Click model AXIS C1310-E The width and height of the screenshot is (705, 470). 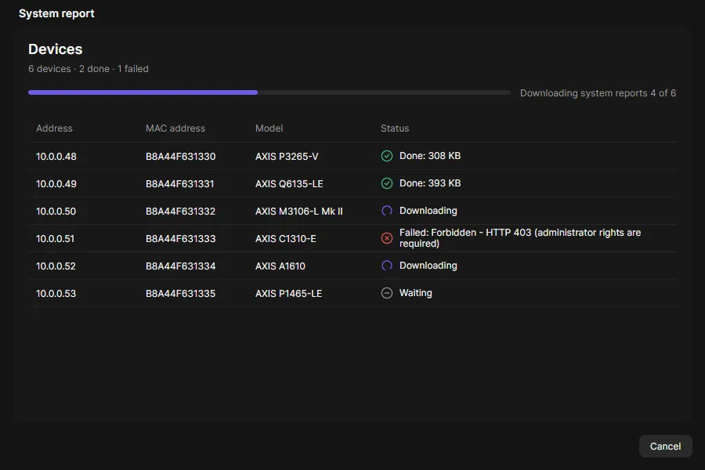coord(285,239)
